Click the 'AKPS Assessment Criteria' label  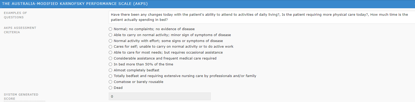click(x=20, y=30)
